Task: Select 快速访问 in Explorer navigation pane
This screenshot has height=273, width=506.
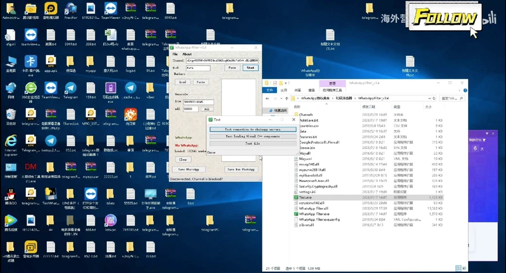Action: [x=278, y=110]
